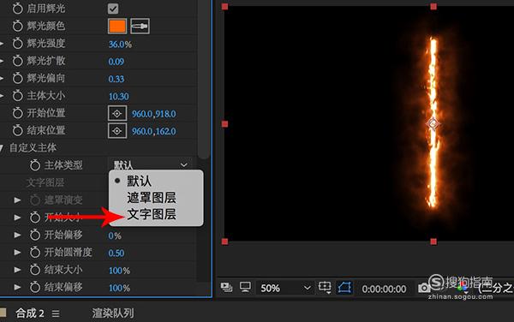
Task: Click the top-left red handle in the viewer
Action: [x=224, y=7]
